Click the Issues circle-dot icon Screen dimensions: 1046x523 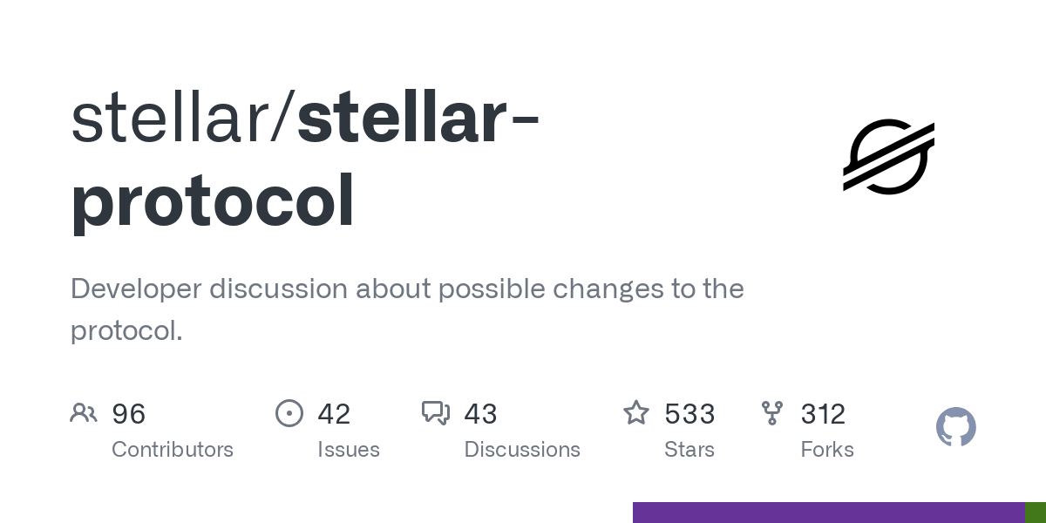[x=289, y=413]
